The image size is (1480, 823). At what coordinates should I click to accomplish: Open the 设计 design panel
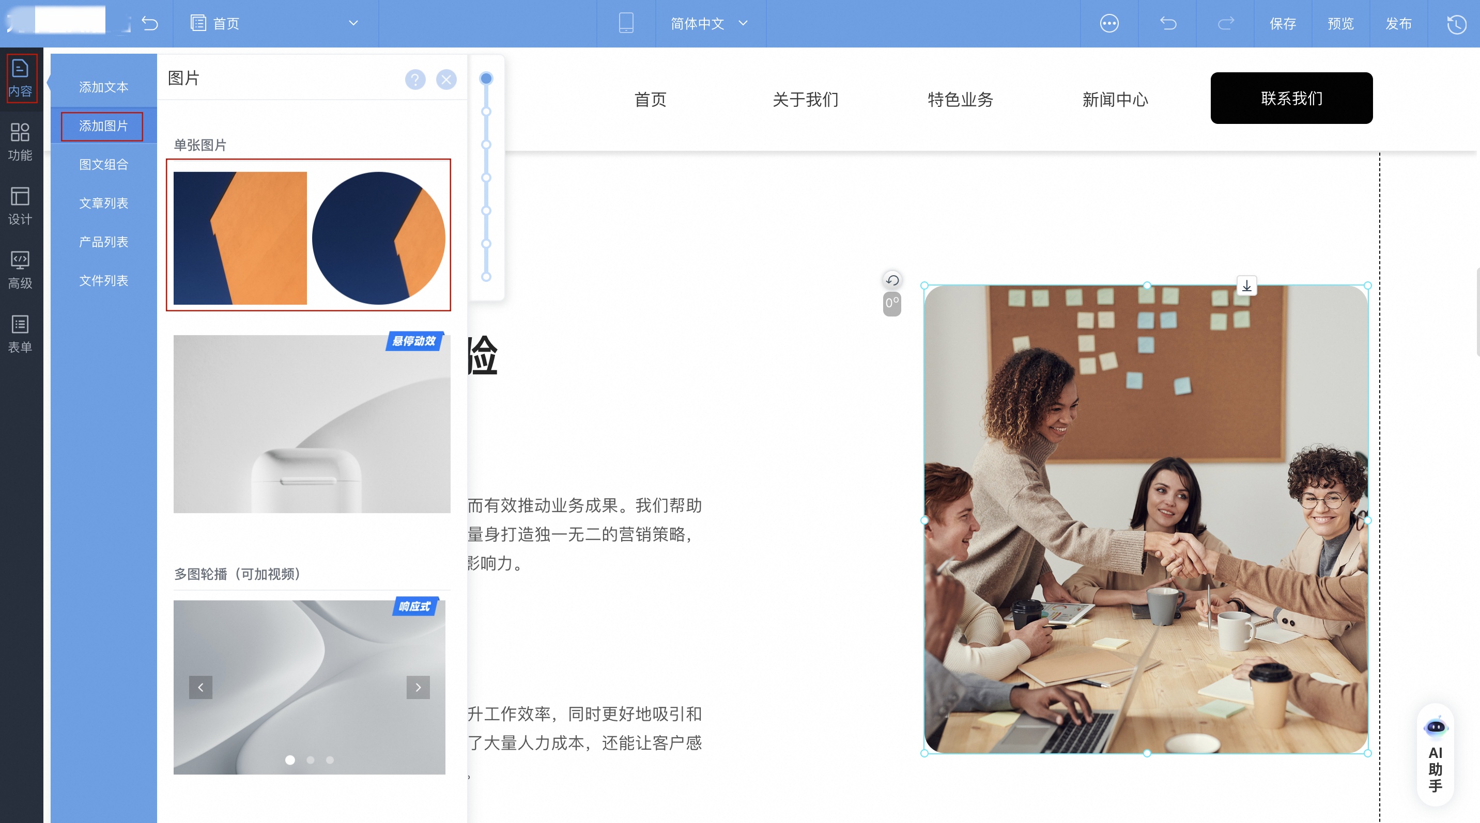point(20,205)
